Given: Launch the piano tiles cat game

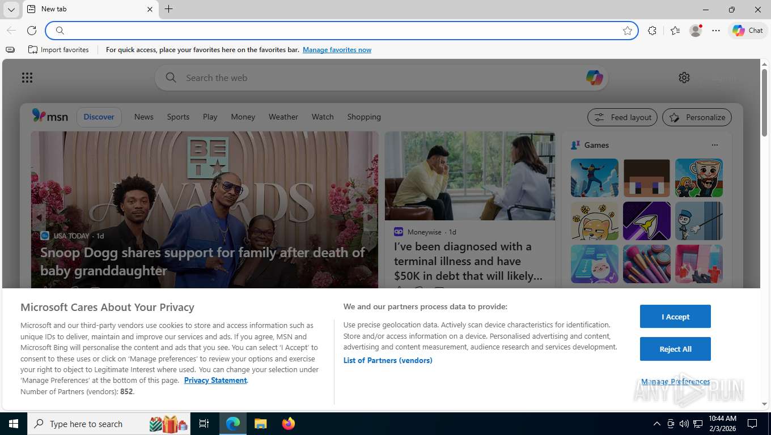Looking at the screenshot, I should [x=595, y=264].
